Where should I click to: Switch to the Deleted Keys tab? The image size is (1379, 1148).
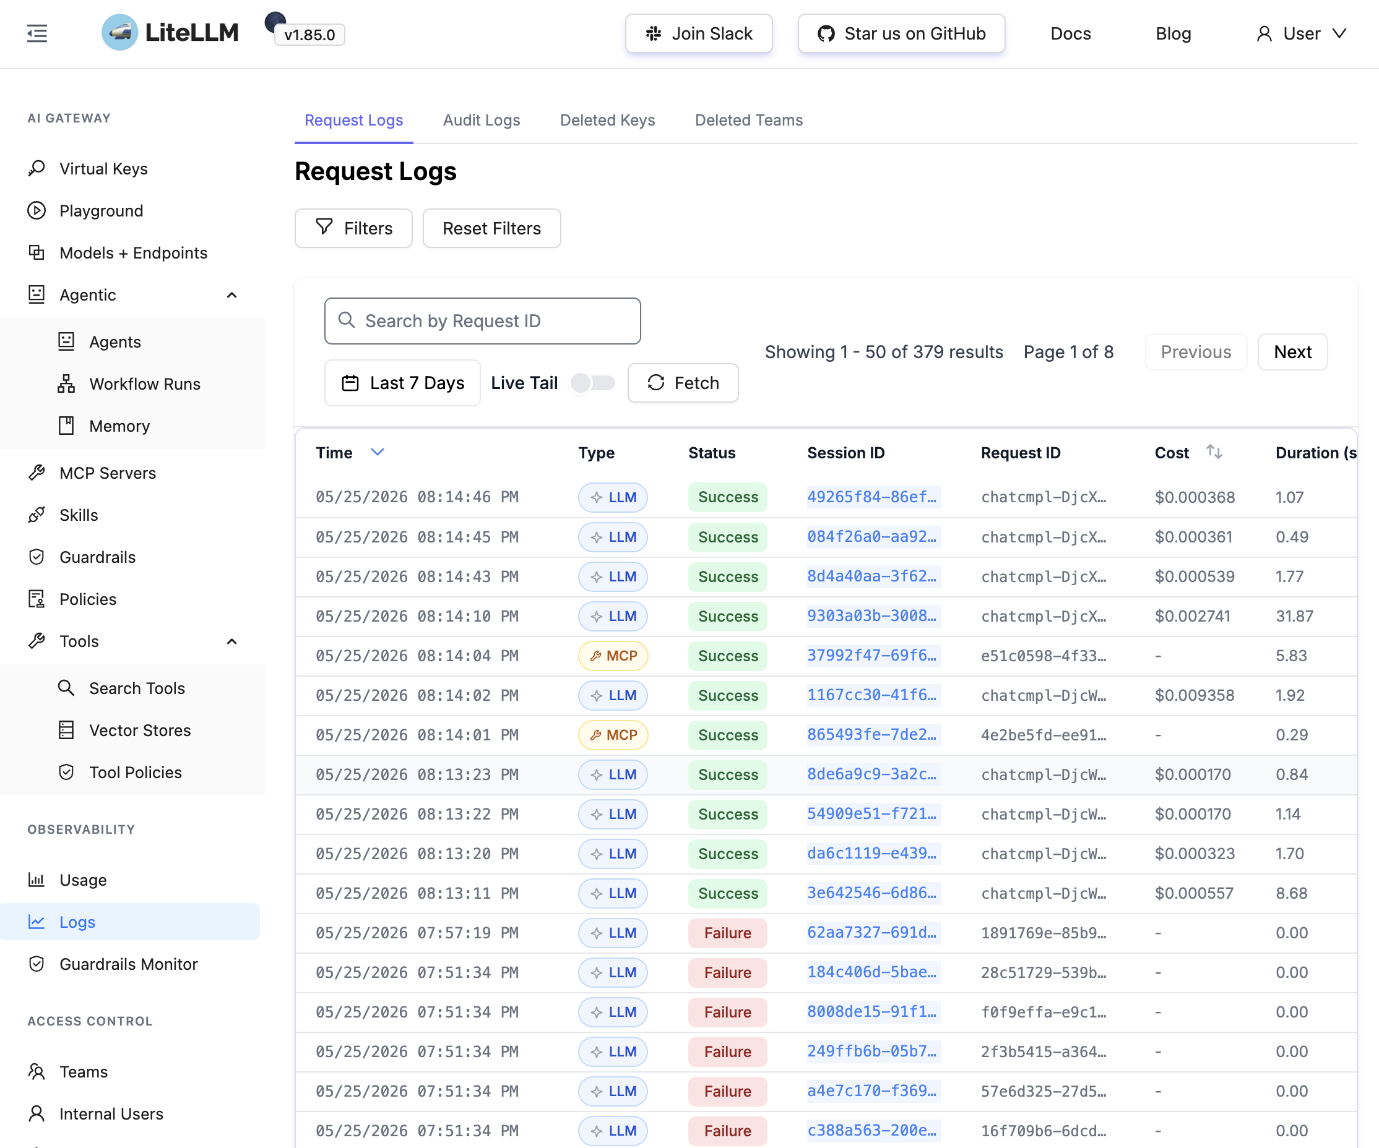(607, 120)
